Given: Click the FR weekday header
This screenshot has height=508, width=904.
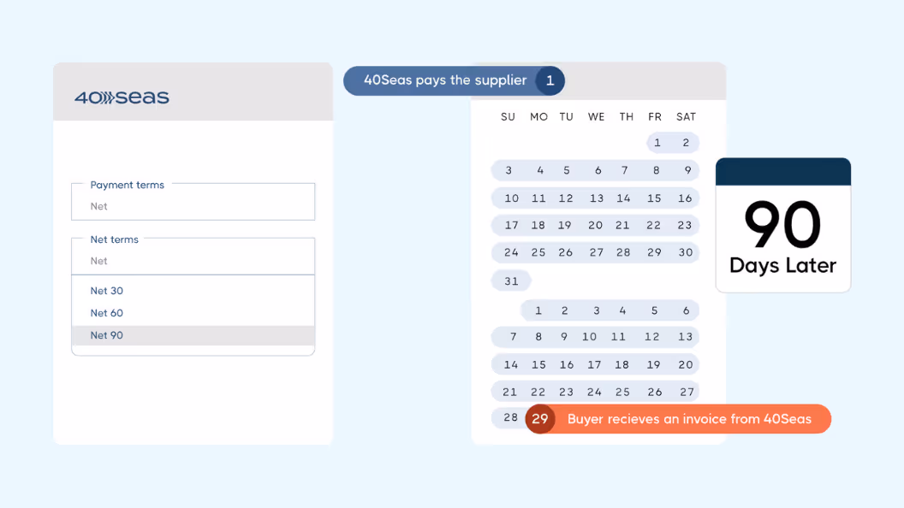Looking at the screenshot, I should coord(655,117).
